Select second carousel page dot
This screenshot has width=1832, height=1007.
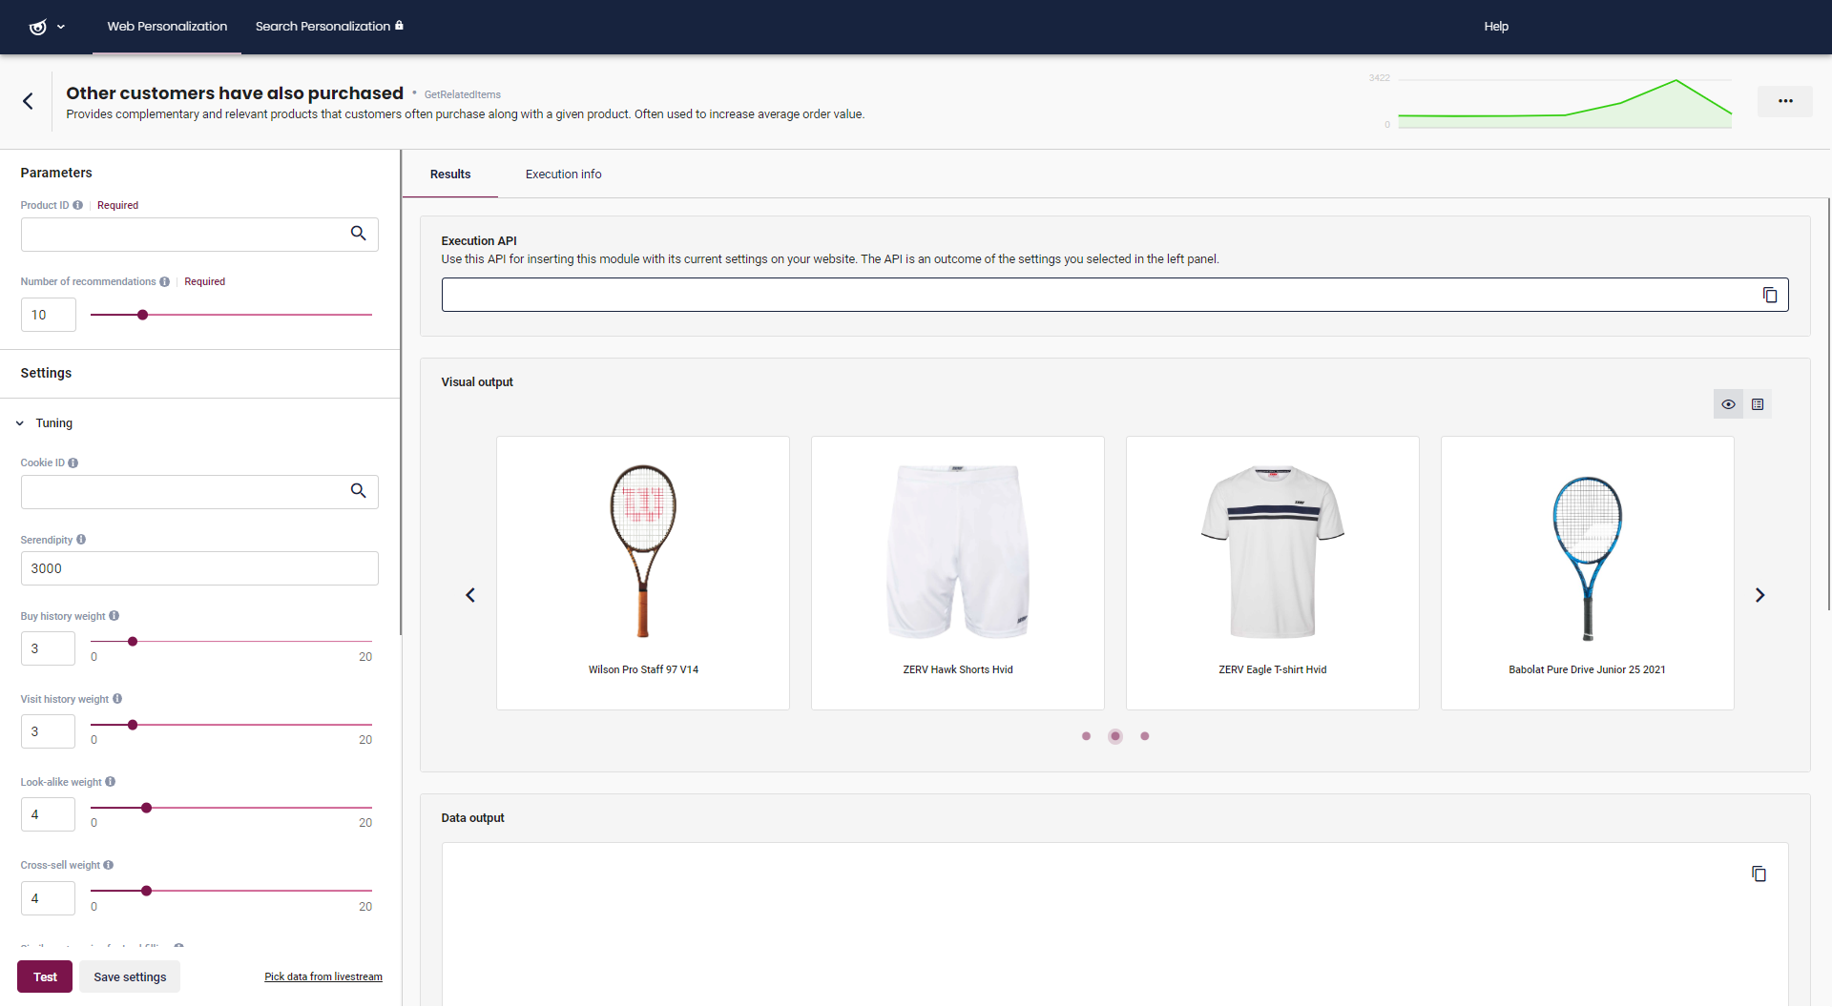[1115, 736]
